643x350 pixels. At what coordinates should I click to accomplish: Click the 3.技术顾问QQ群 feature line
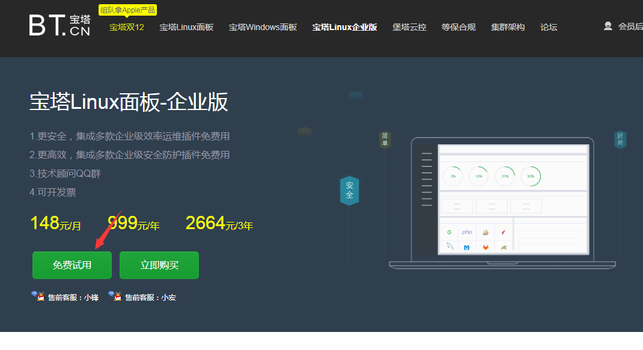pos(66,174)
